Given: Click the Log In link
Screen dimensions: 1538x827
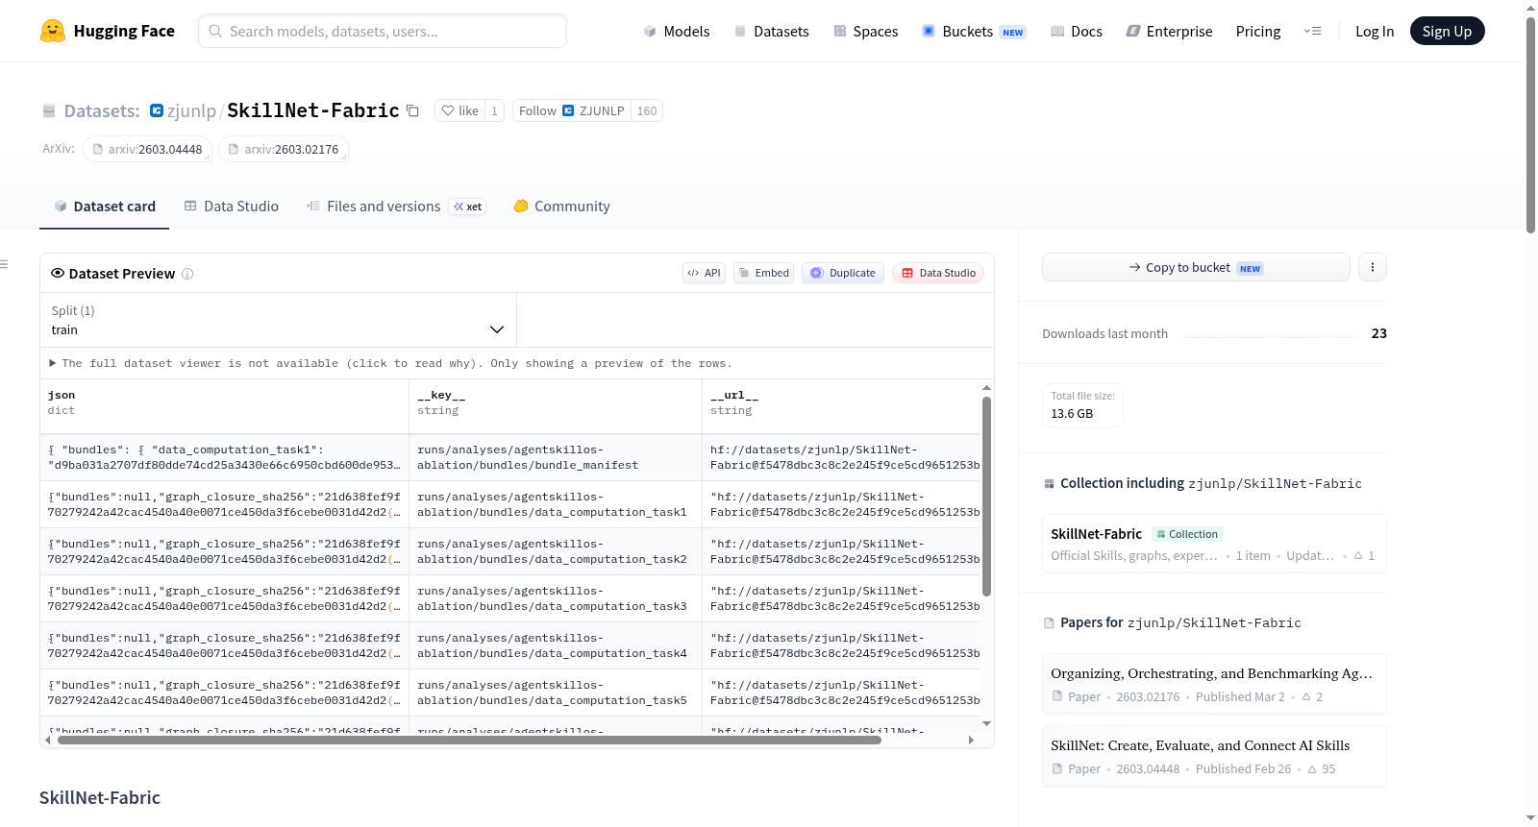Looking at the screenshot, I should pyautogui.click(x=1375, y=32).
